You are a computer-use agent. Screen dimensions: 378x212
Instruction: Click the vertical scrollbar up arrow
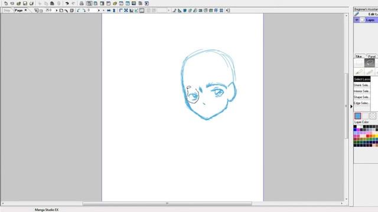347,15
